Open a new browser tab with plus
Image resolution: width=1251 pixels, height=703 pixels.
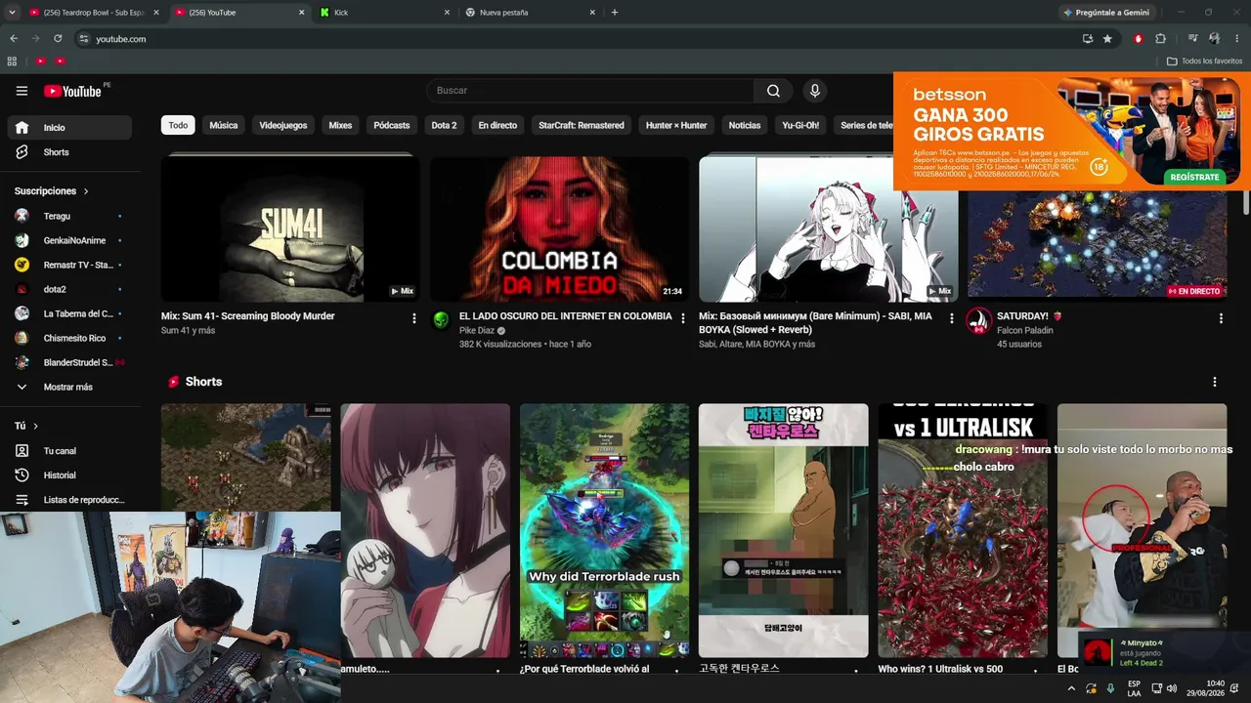[615, 13]
